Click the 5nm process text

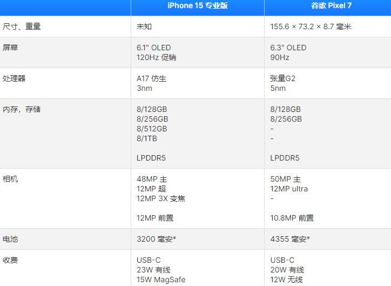tap(278, 88)
